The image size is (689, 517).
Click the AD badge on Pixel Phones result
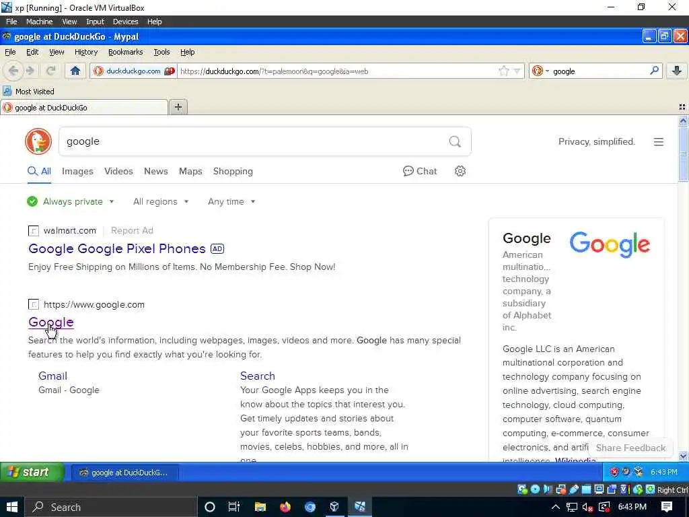(x=217, y=249)
